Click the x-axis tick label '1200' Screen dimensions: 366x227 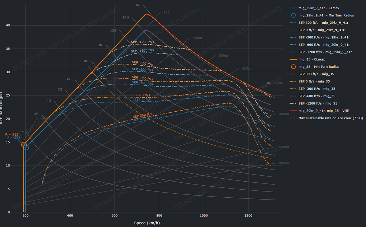pyautogui.click(x=248, y=216)
